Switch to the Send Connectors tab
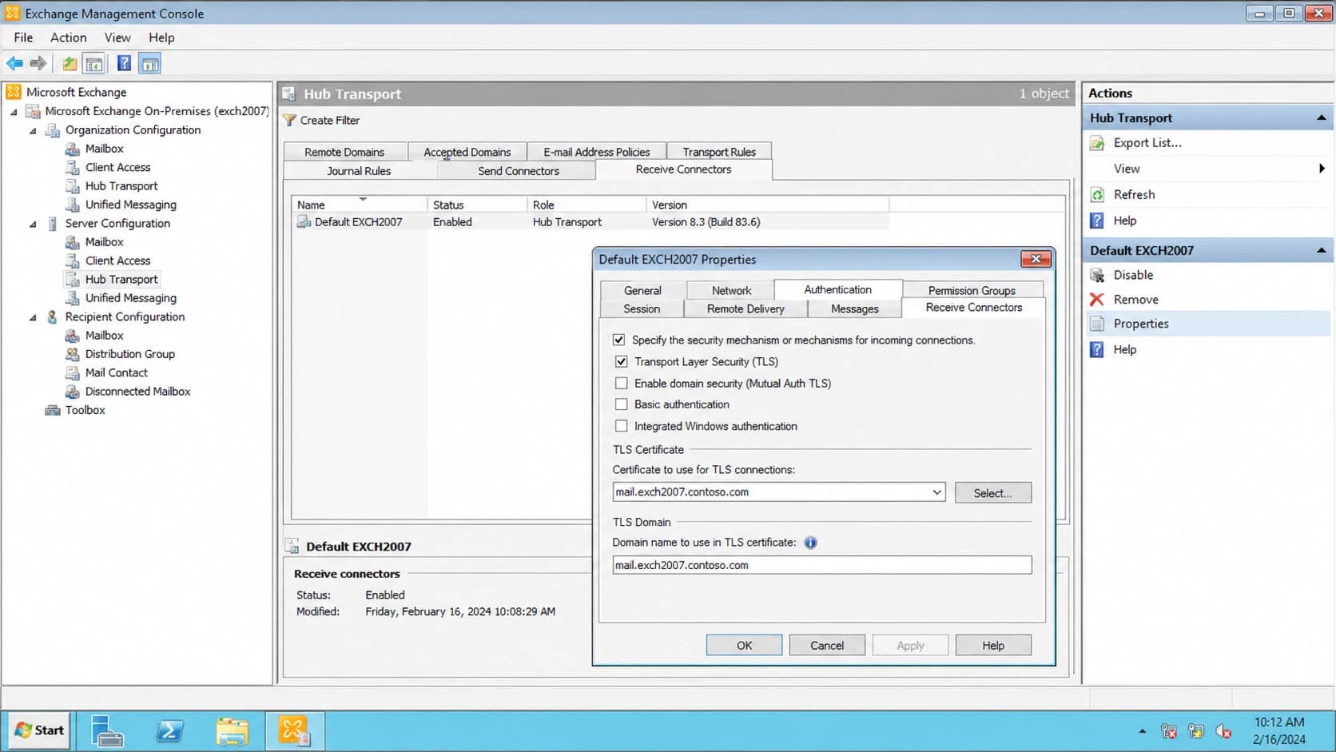The image size is (1336, 752). pos(518,171)
